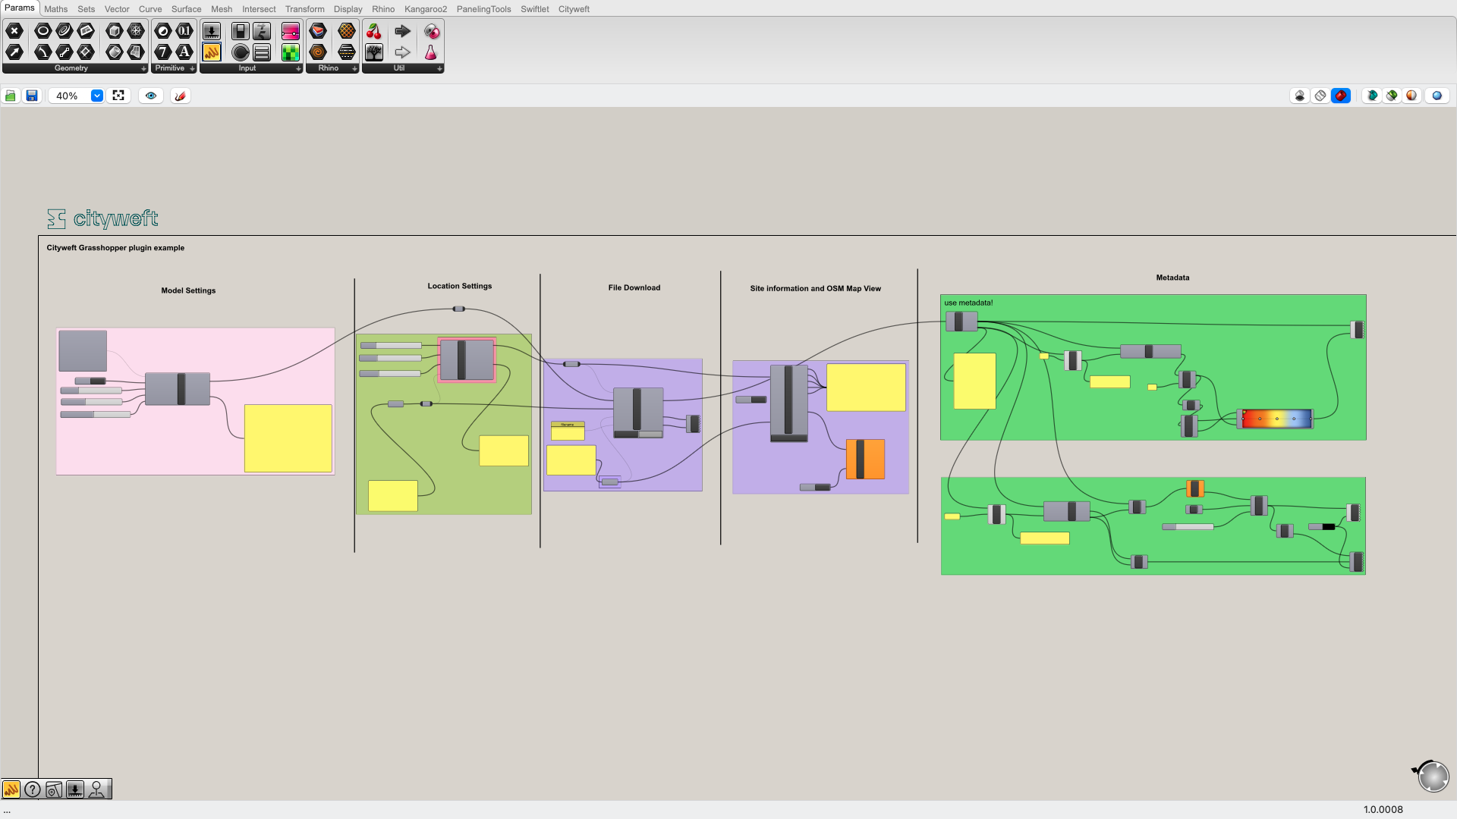1457x819 pixels.
Task: Click the 'use metadata!' group label
Action: pos(968,303)
